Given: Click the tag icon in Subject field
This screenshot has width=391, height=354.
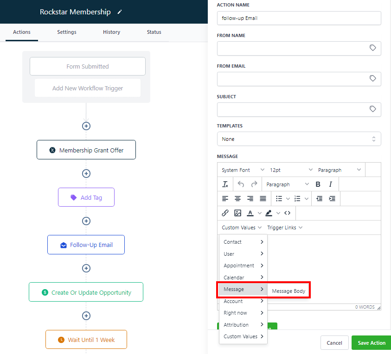Looking at the screenshot, I should click(372, 109).
